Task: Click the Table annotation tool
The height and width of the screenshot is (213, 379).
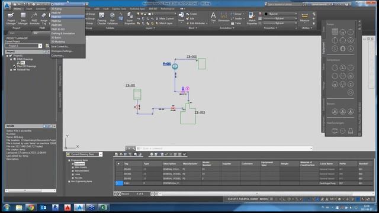Action: point(236,24)
